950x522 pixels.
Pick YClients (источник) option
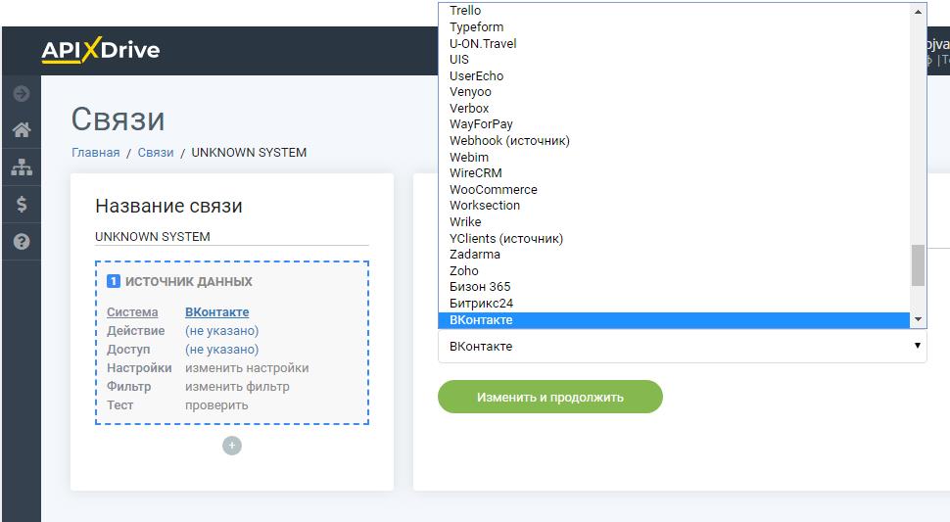pos(674,238)
